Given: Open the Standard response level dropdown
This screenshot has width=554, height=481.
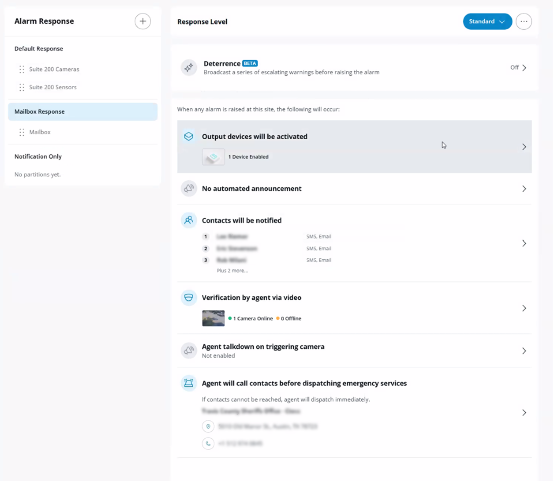Looking at the screenshot, I should pyautogui.click(x=487, y=22).
